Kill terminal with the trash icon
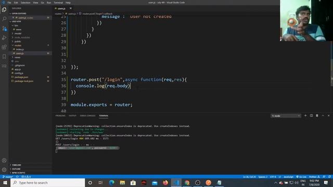Image resolution: width=333 pixels, height=187 pixels. tap(317, 115)
